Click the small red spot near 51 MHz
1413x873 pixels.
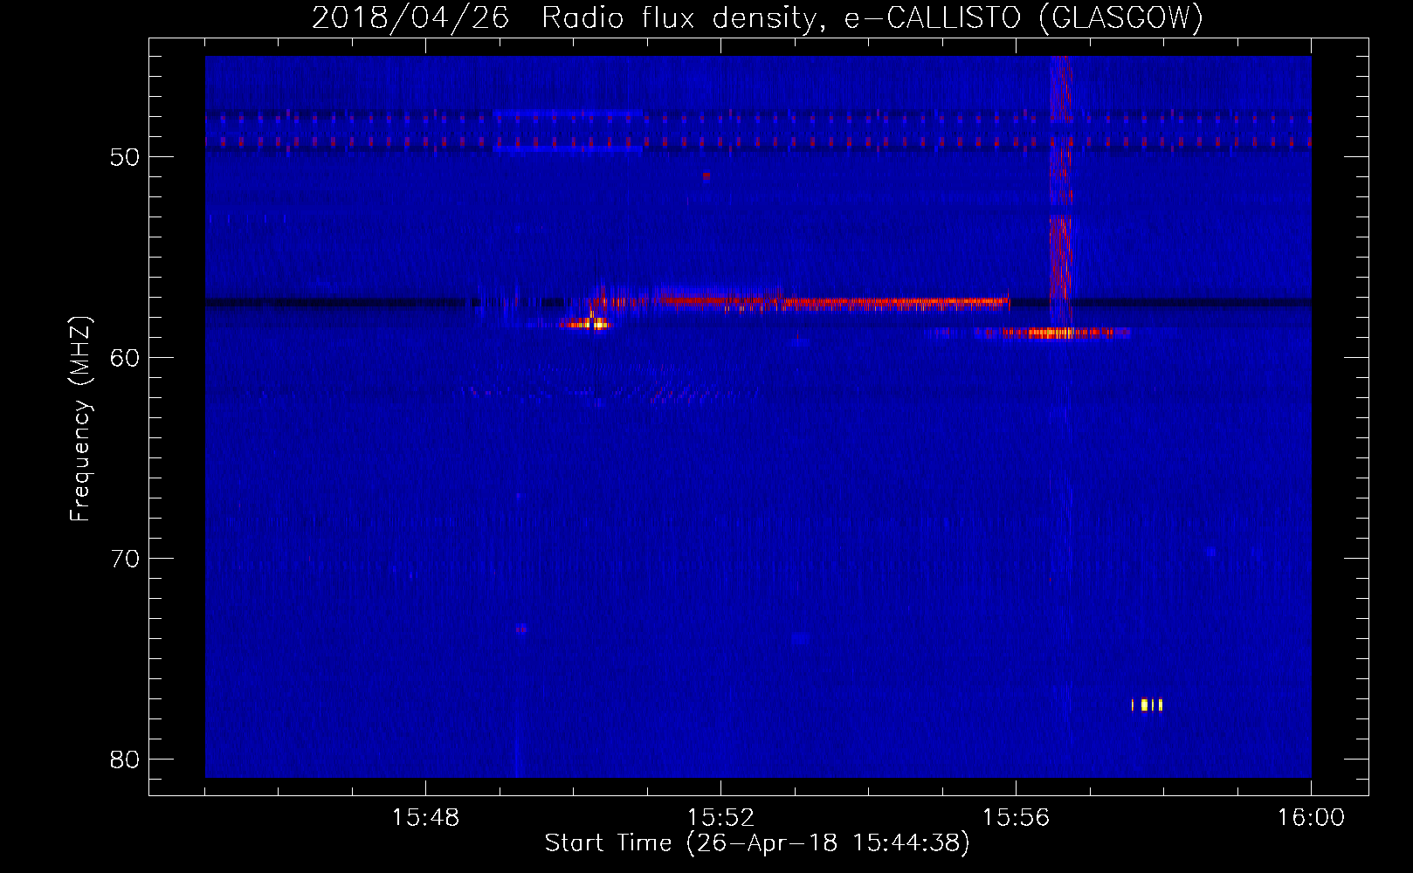[x=706, y=175]
